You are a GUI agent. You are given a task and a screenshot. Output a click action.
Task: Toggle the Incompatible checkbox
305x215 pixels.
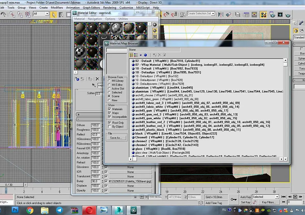[110, 117]
